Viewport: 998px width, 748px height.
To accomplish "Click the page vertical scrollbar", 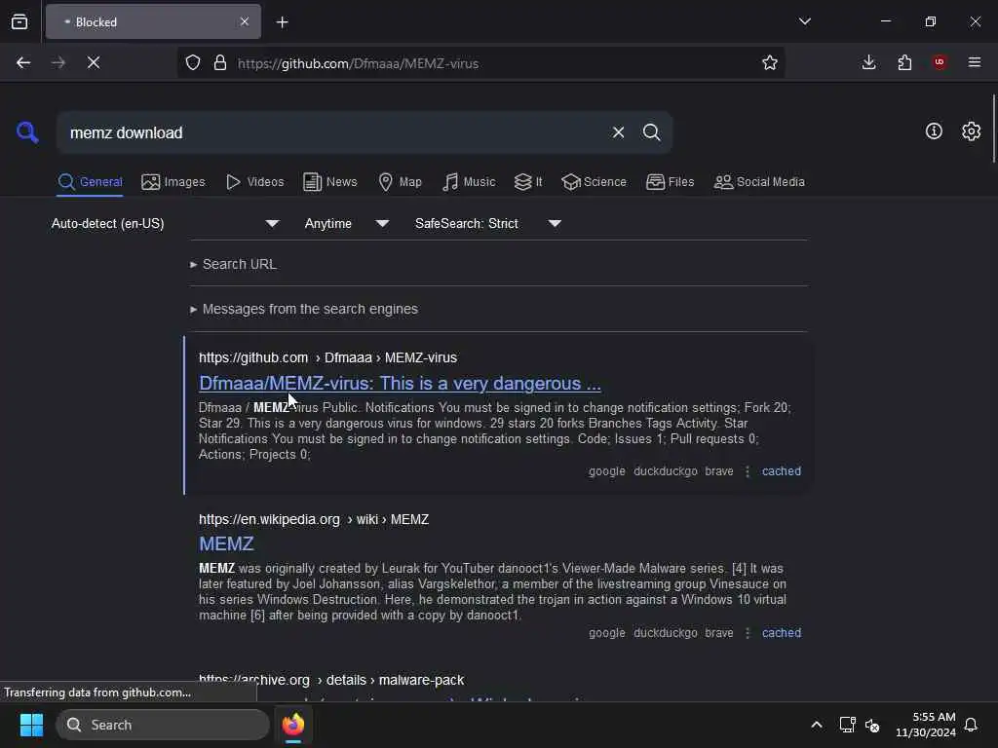I will [993, 129].
